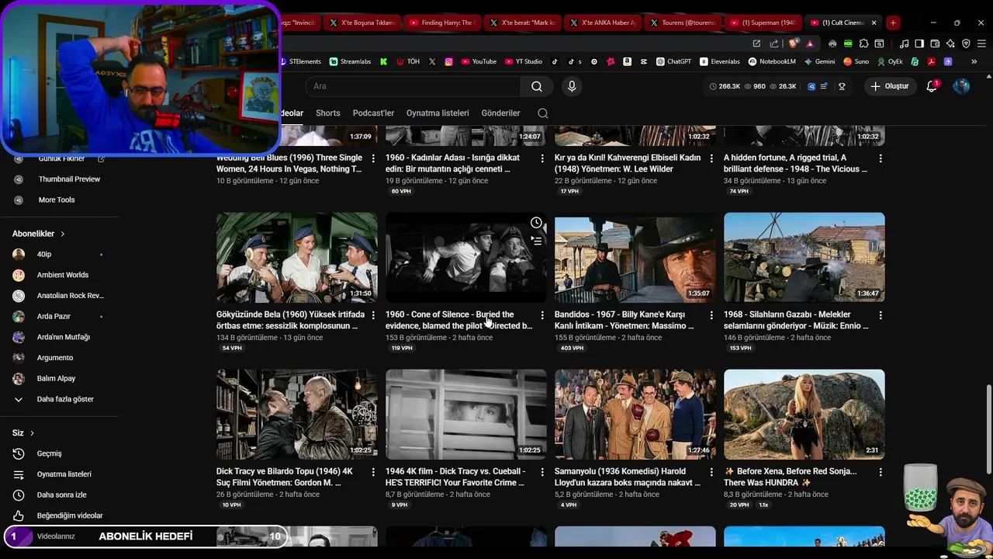
Task: Open Elevenlabs bookmark
Action: coord(720,61)
